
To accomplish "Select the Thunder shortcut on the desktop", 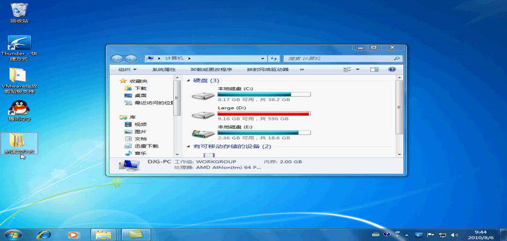I will [19, 43].
